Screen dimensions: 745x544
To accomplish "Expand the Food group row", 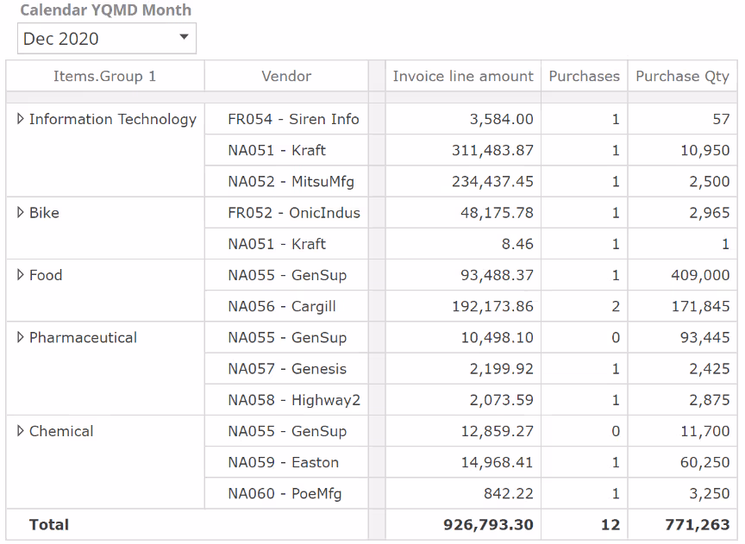I will 21,275.
